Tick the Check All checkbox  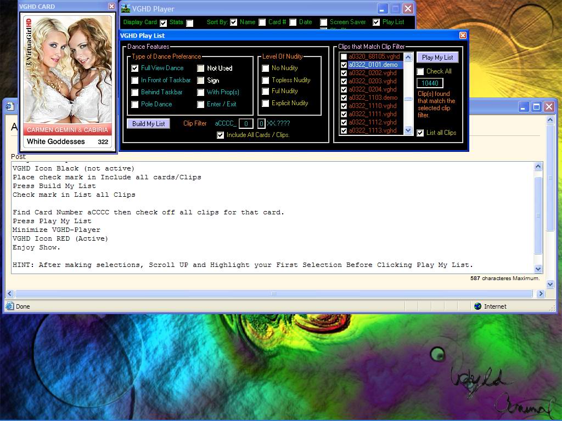coord(420,71)
